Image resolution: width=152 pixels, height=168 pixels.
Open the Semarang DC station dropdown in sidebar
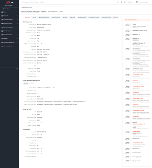[x=9, y=6]
